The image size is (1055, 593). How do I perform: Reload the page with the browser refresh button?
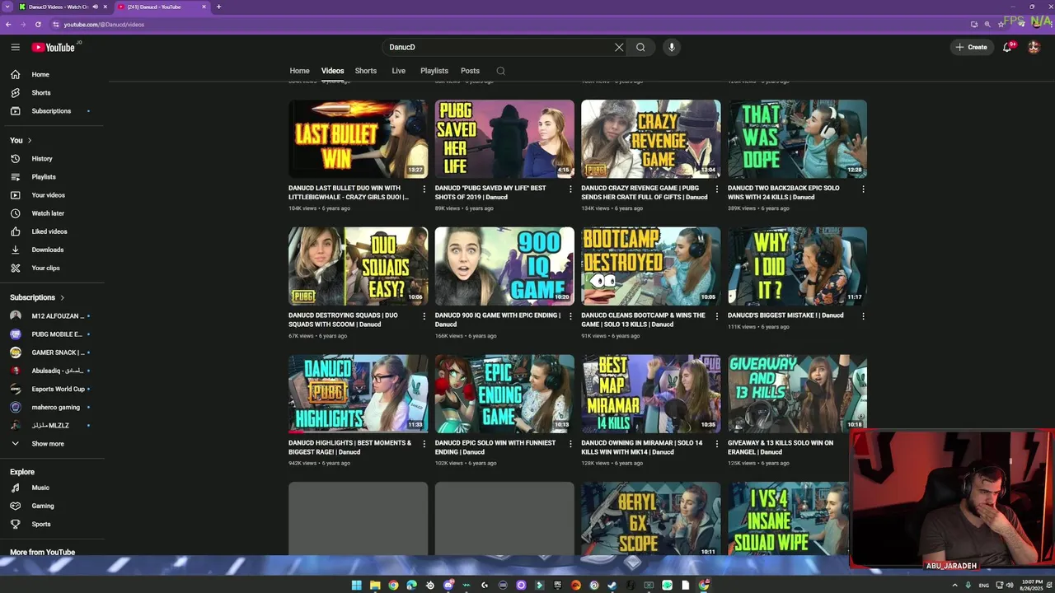[x=38, y=25]
